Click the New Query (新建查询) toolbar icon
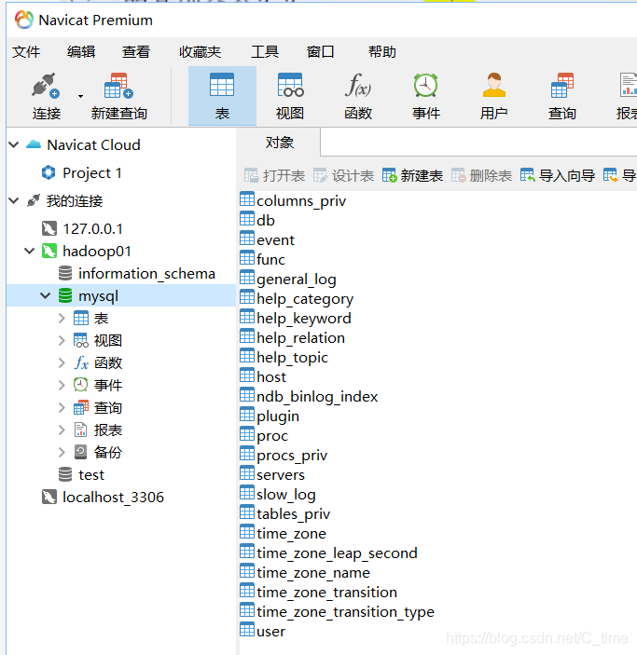 [x=118, y=86]
